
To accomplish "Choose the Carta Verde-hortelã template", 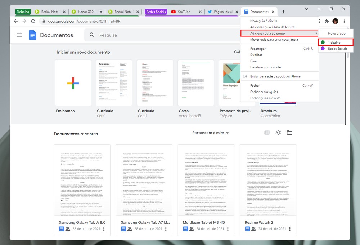I will (196, 83).
